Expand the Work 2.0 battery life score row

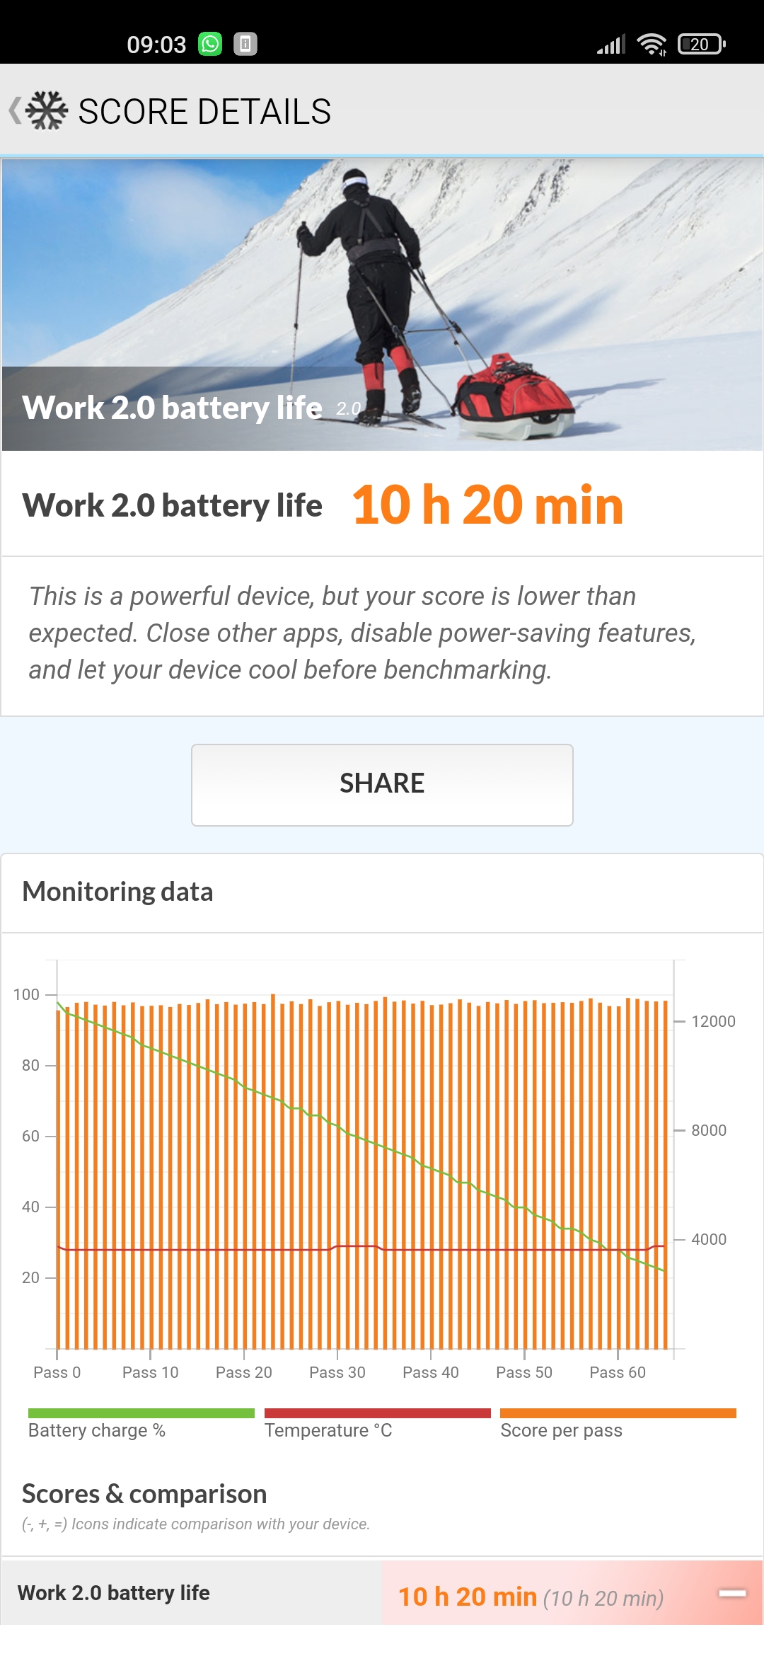point(382,1592)
